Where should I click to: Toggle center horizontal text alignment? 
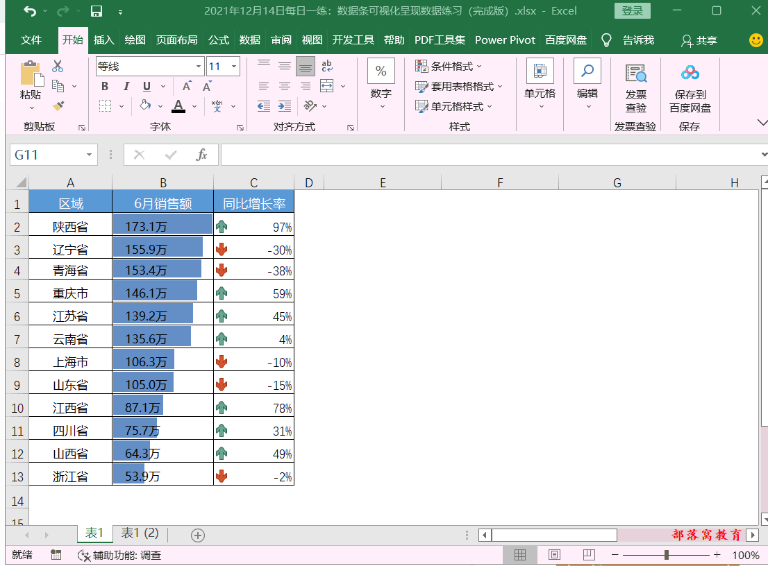tap(285, 86)
